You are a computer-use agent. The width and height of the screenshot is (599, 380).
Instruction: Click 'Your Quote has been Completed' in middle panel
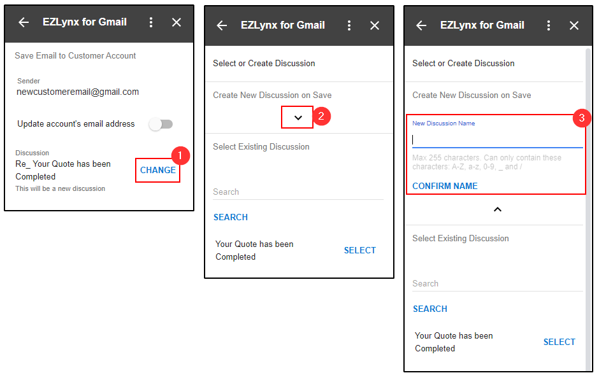point(254,250)
